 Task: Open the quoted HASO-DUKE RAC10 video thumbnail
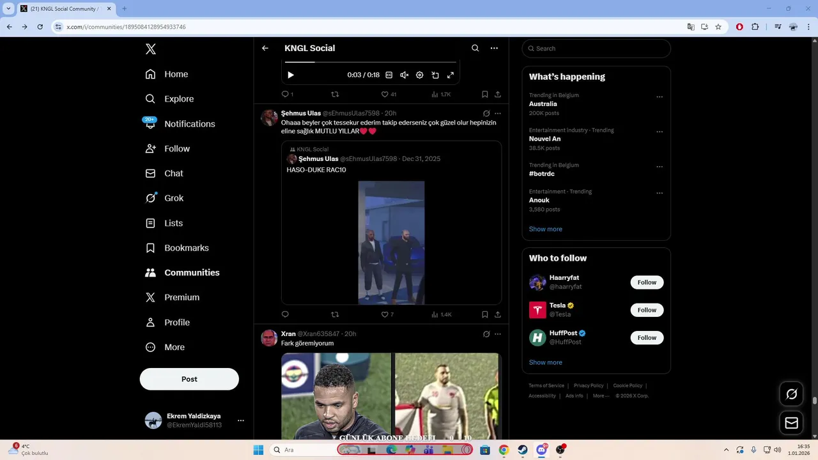391,243
